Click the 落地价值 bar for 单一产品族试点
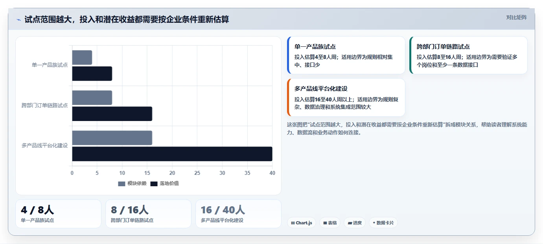Screen dimensions: 543x244 coord(92,73)
